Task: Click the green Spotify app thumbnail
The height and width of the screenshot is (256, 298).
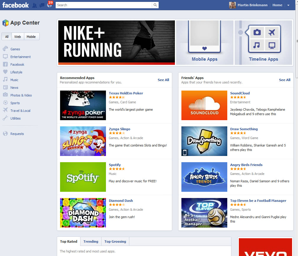Action: (x=83, y=177)
